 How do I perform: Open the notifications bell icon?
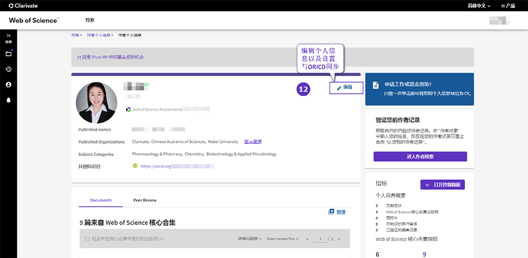[x=8, y=100]
